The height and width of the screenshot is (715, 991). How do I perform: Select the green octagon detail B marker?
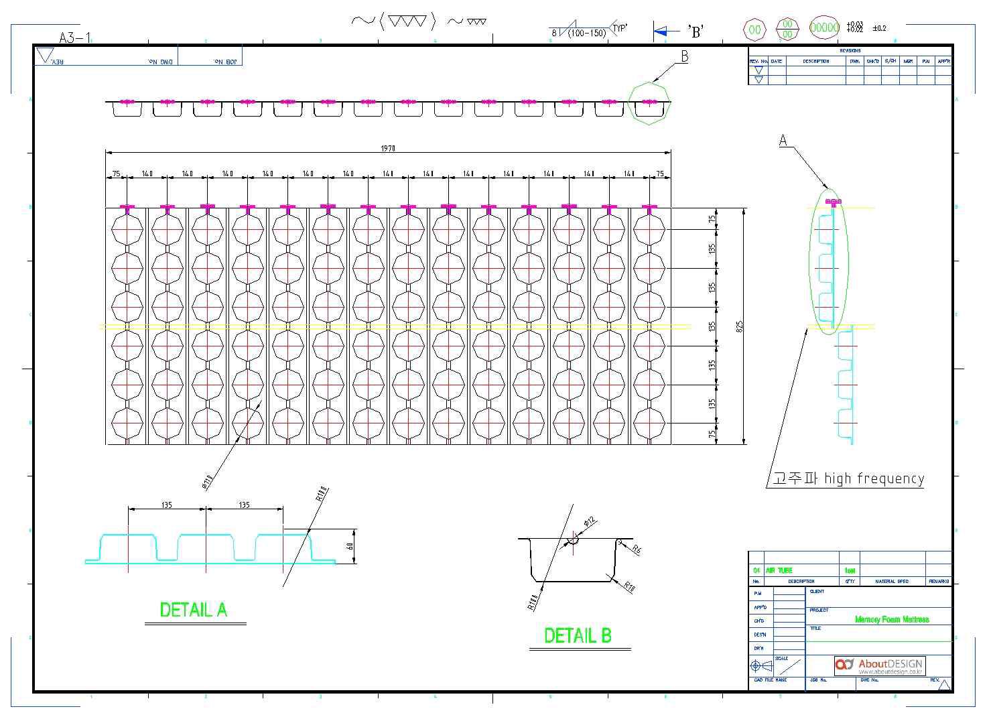[x=649, y=103]
